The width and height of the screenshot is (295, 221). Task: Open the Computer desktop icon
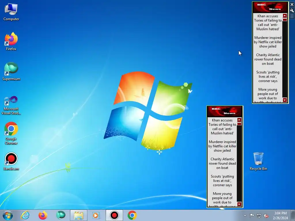[11, 12]
